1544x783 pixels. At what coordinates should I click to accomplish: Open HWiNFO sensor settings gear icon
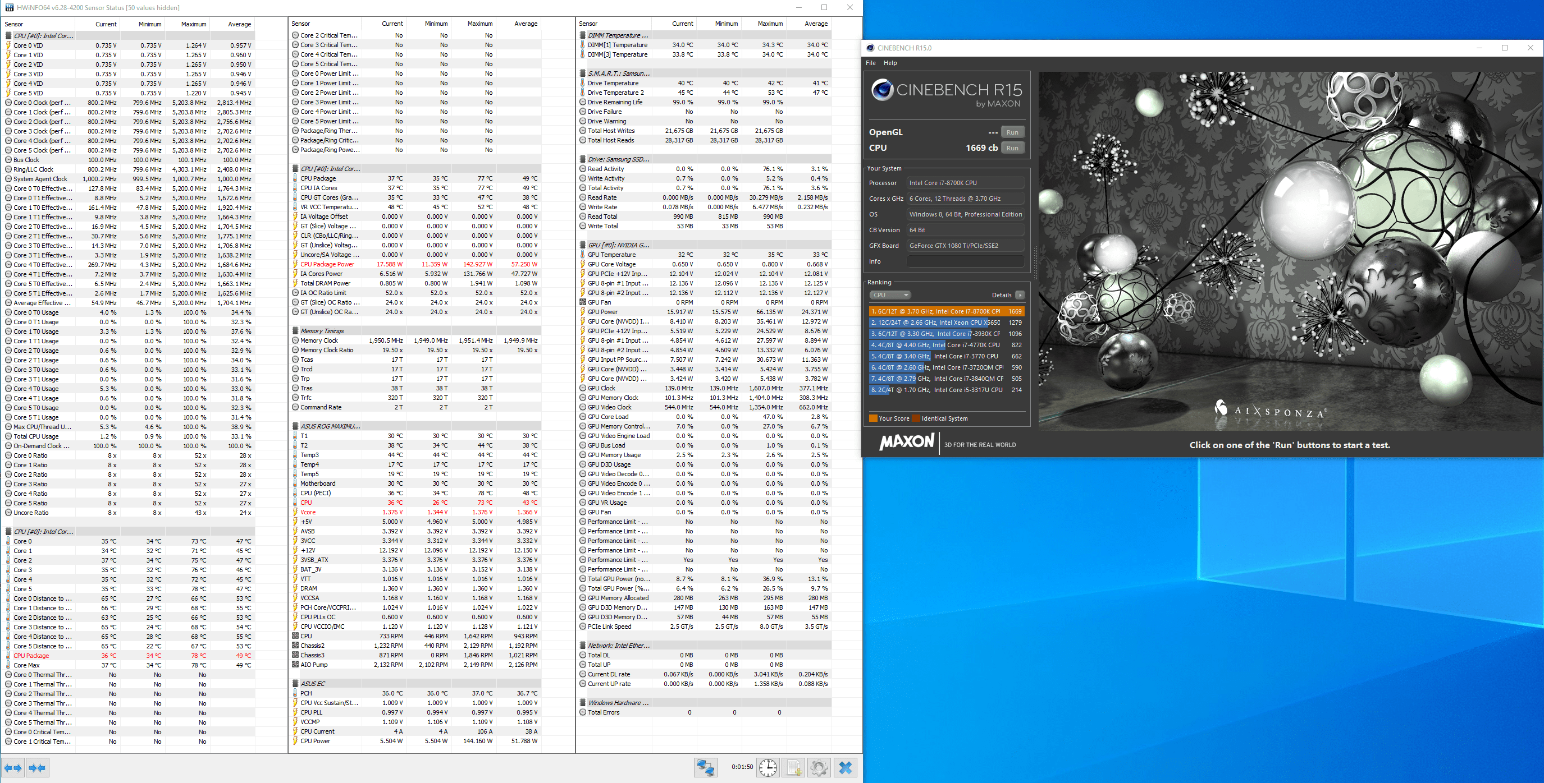pyautogui.click(x=819, y=767)
